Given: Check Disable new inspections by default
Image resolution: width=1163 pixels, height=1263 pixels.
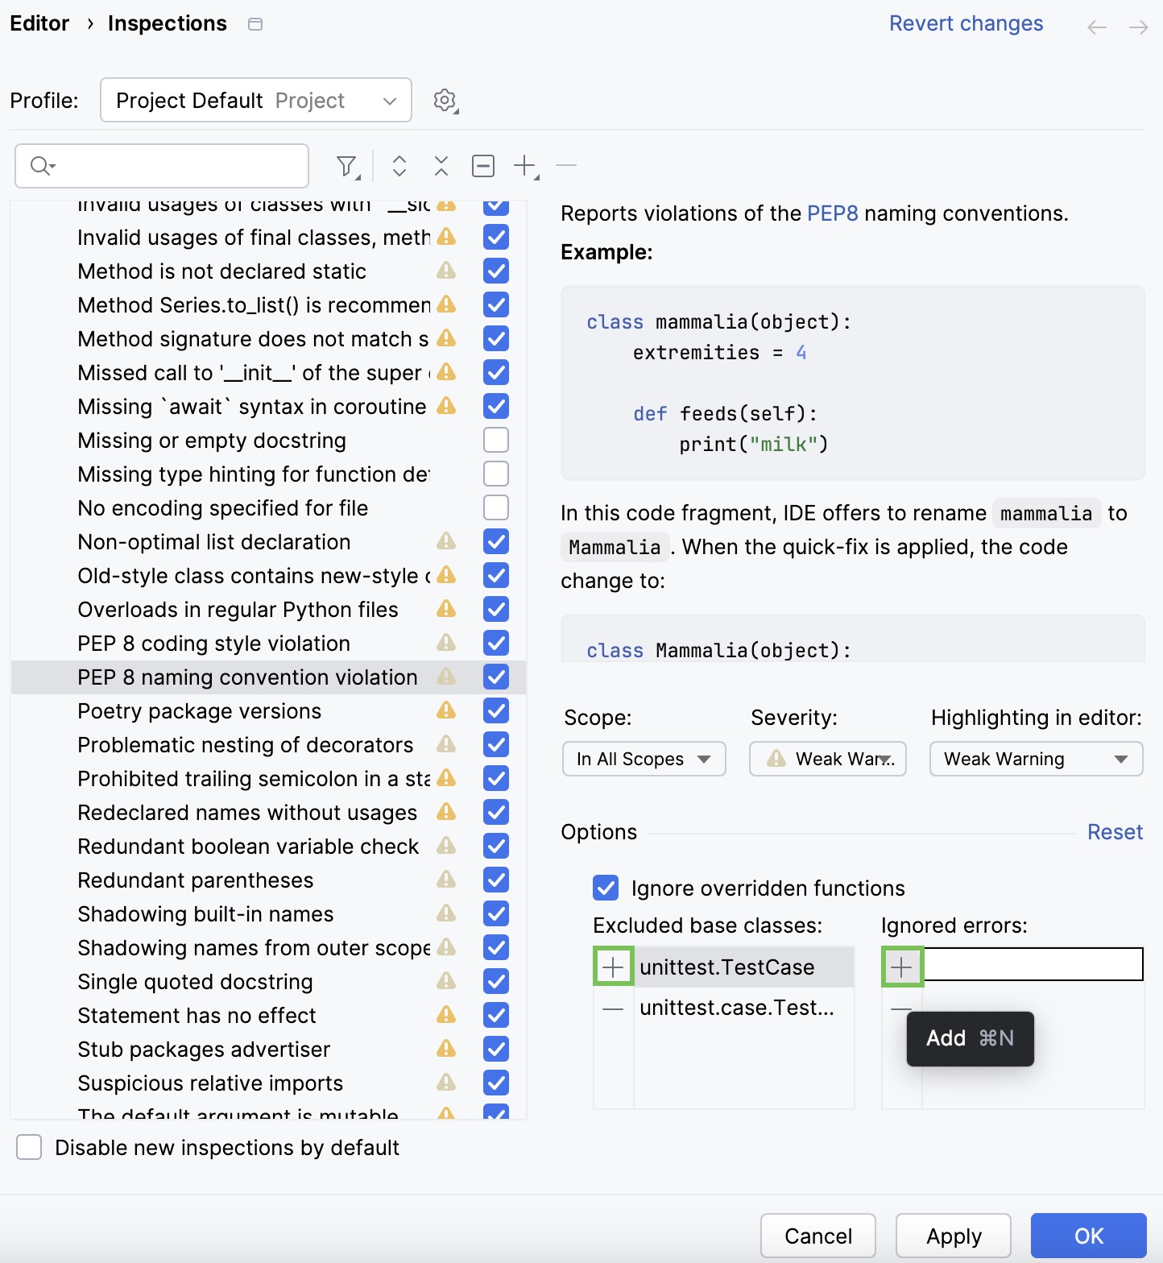Looking at the screenshot, I should click(x=30, y=1147).
